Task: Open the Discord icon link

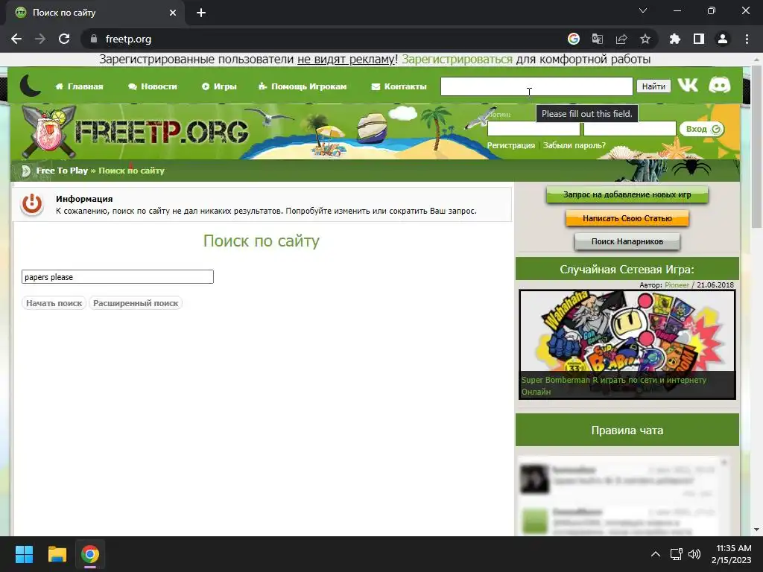Action: (x=719, y=86)
